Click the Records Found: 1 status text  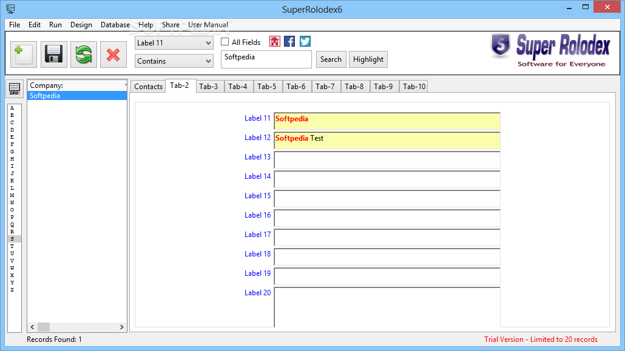[54, 339]
